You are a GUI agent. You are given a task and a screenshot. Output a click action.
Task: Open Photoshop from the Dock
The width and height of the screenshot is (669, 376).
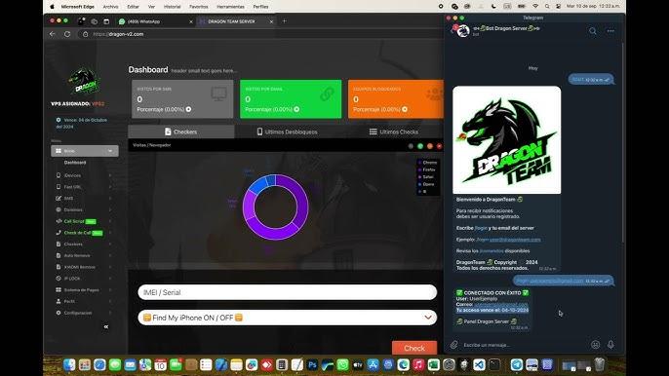312,365
